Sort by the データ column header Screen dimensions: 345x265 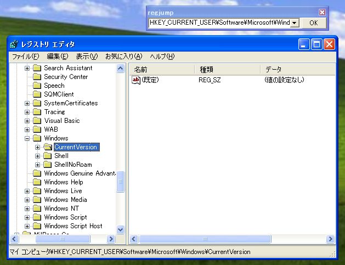coord(298,70)
